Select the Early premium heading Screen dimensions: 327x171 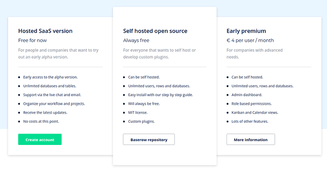coord(246,31)
